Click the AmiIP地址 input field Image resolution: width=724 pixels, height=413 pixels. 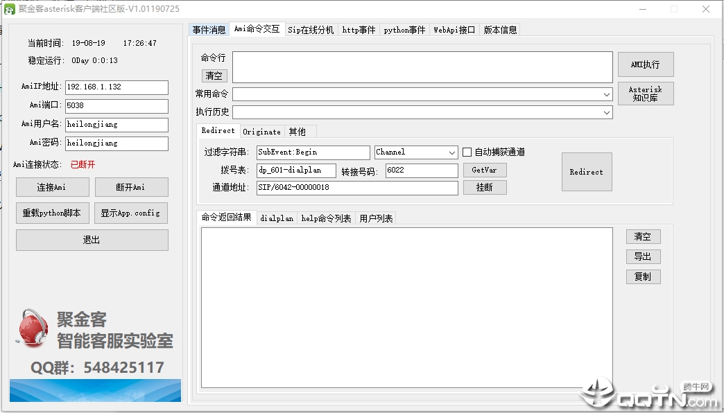[x=117, y=87]
